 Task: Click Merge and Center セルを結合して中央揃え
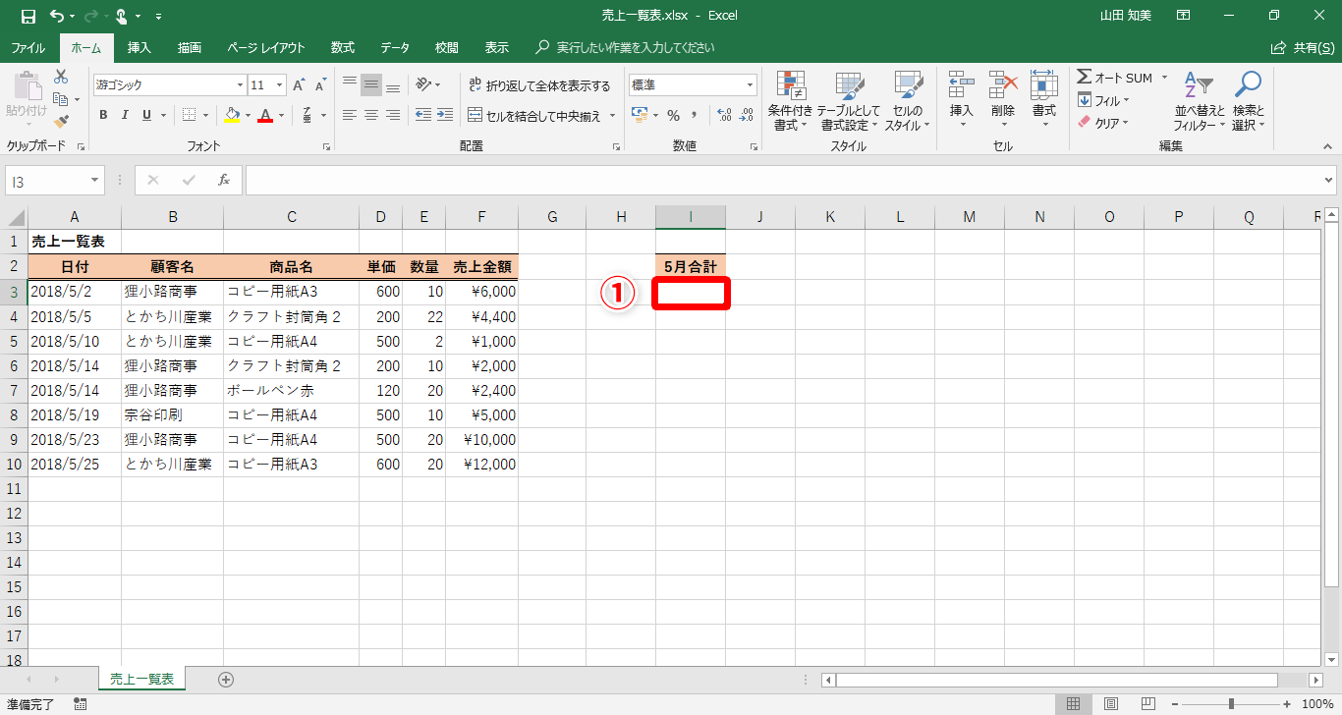point(536,115)
